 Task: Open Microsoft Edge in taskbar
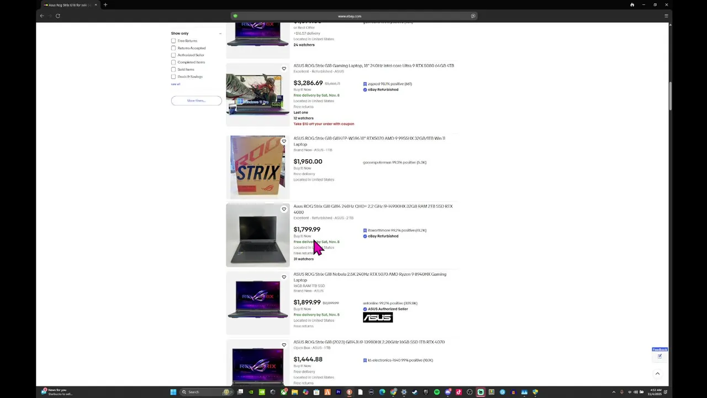tap(382, 392)
